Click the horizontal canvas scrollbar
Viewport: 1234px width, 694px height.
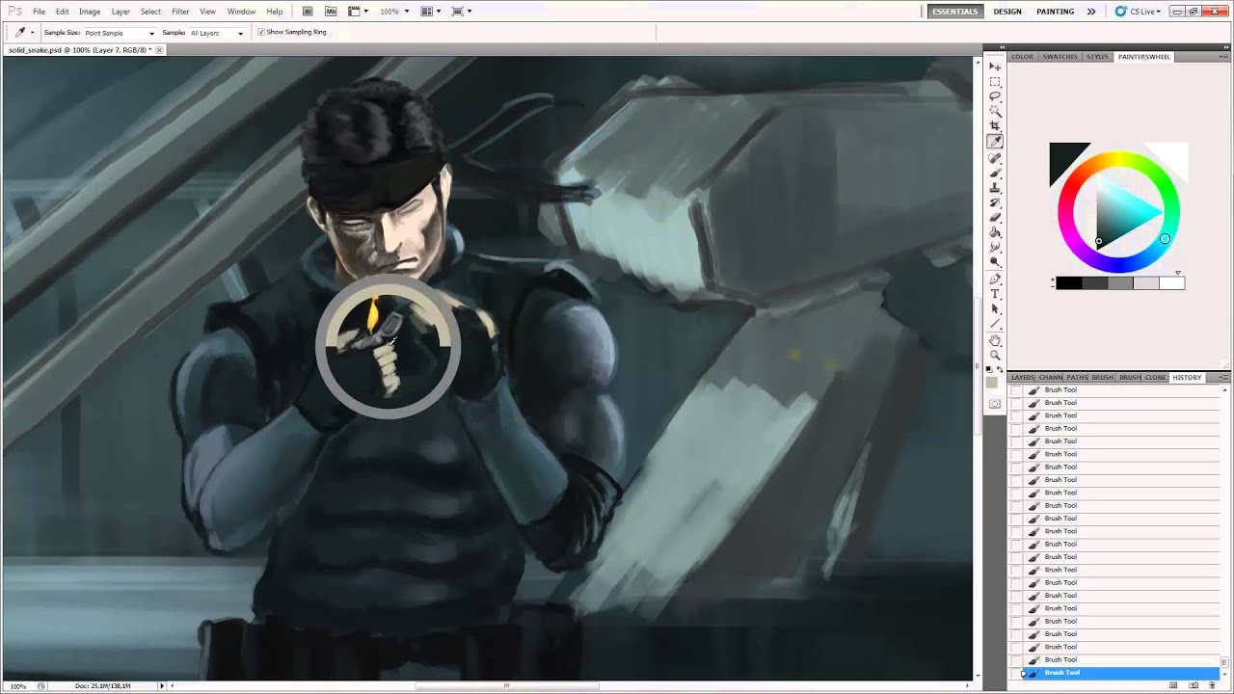point(507,685)
